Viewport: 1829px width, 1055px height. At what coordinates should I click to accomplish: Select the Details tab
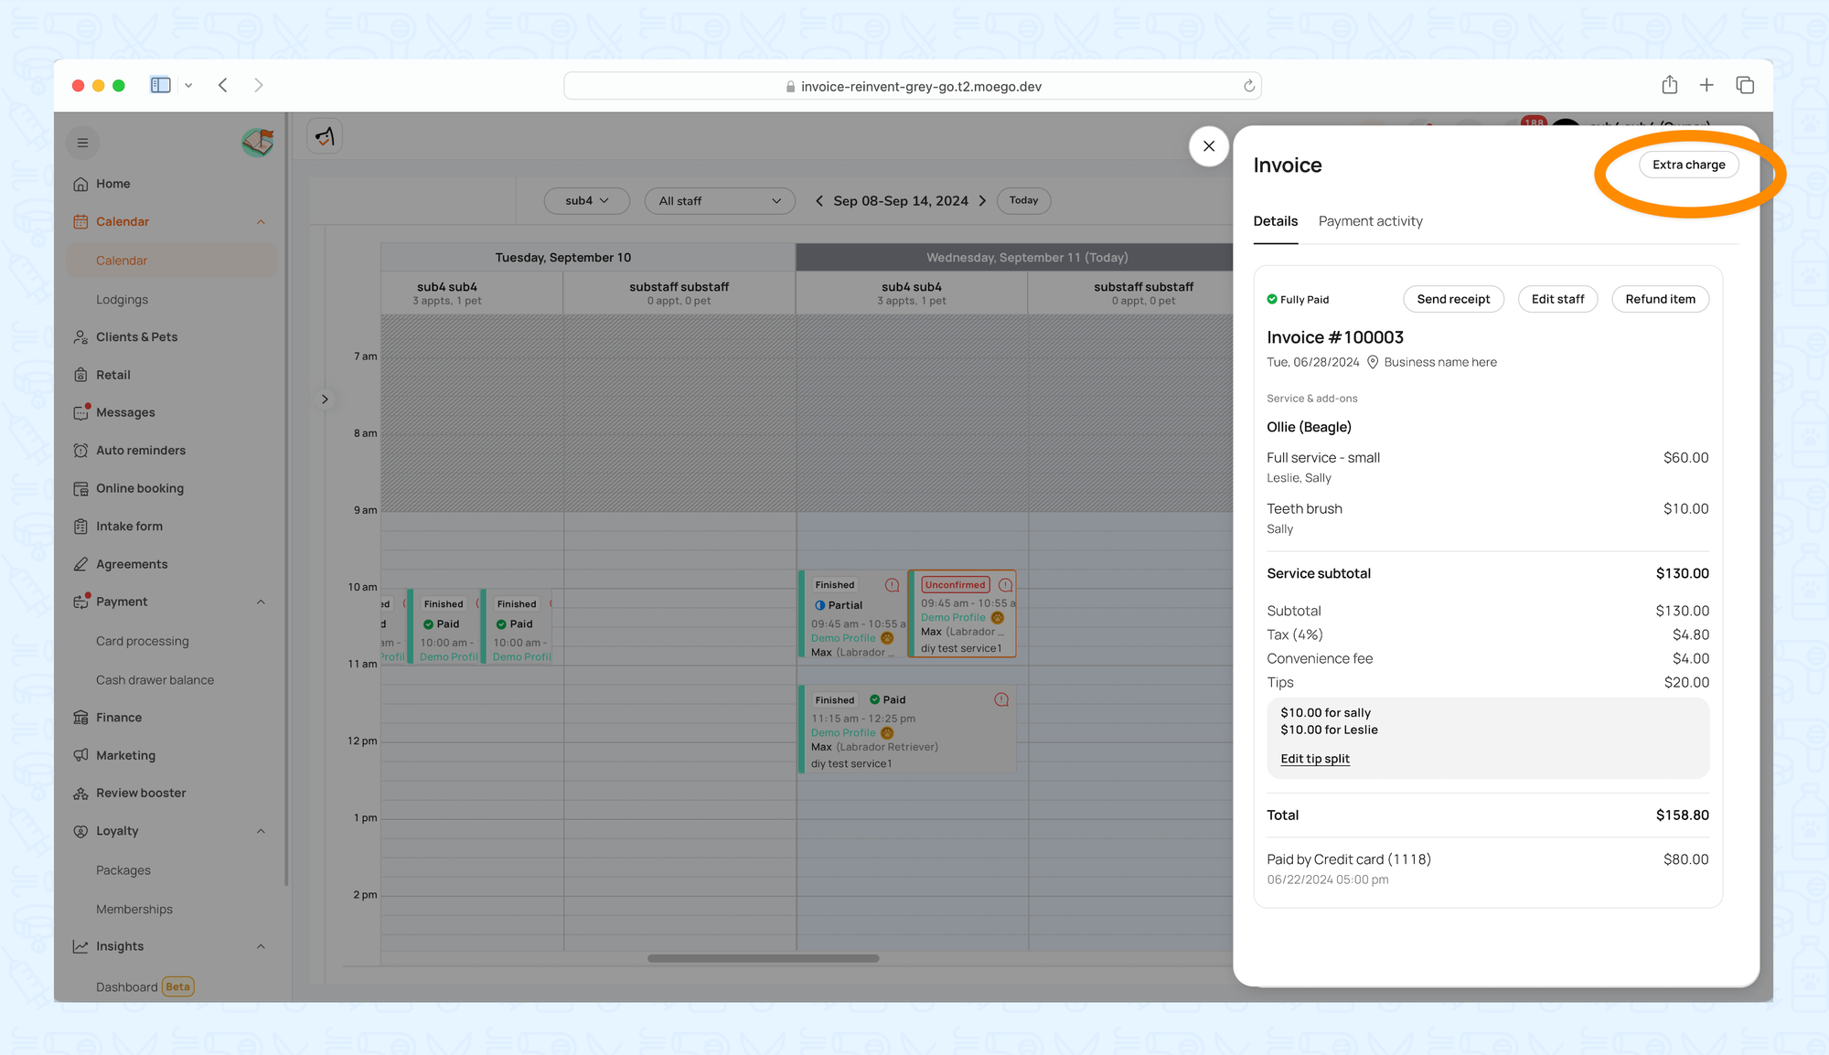1275,221
